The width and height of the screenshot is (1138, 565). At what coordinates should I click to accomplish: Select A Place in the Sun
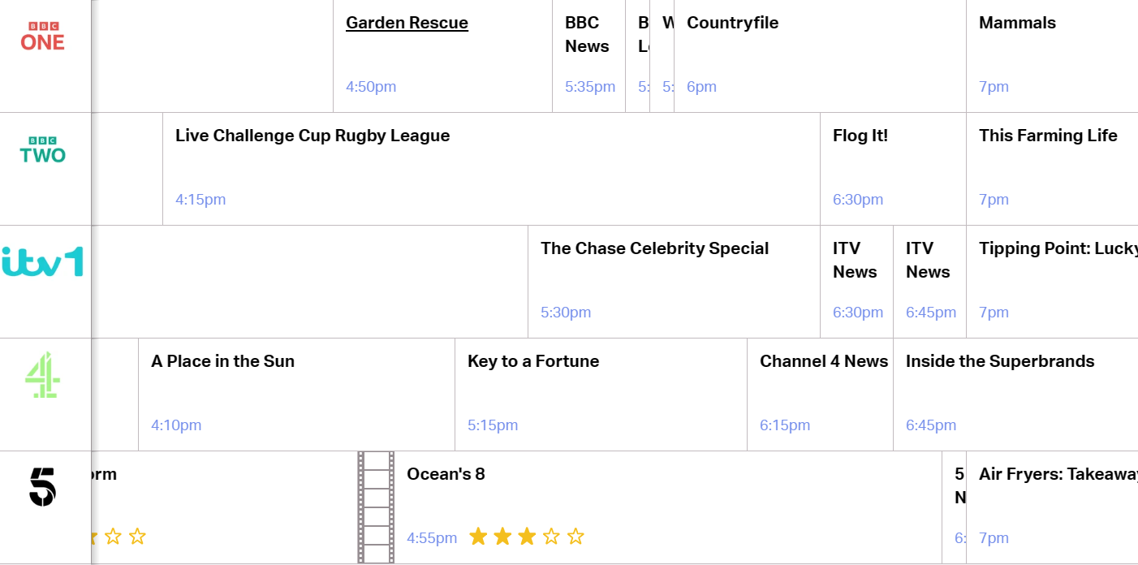222,361
